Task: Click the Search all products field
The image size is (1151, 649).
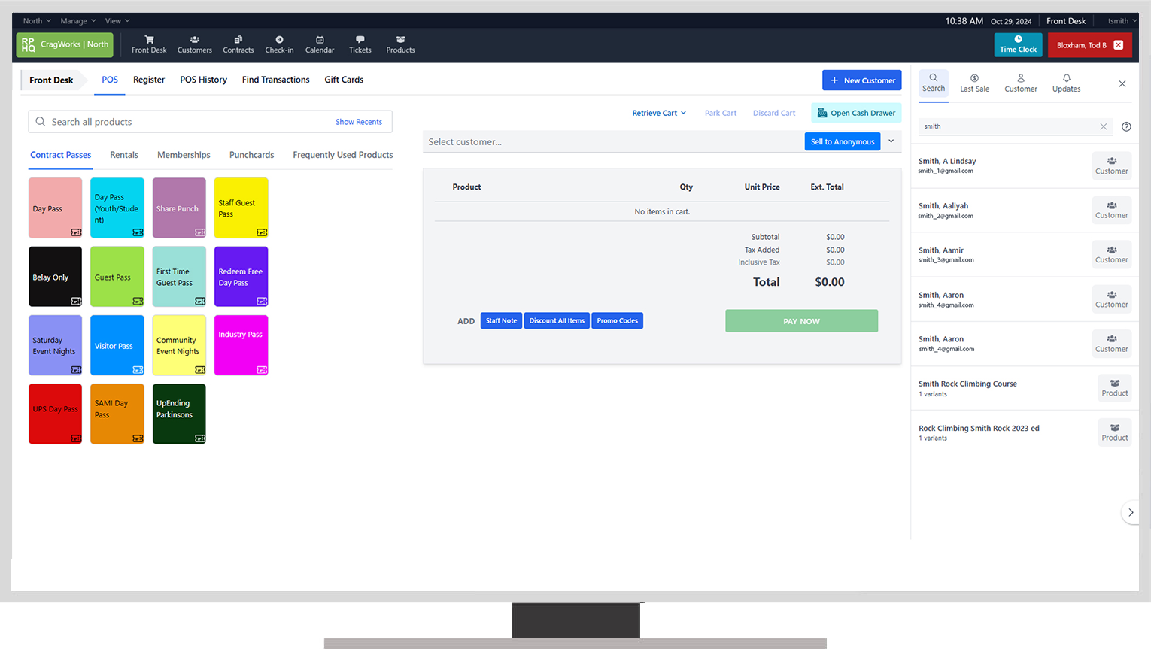Action: [210, 122]
